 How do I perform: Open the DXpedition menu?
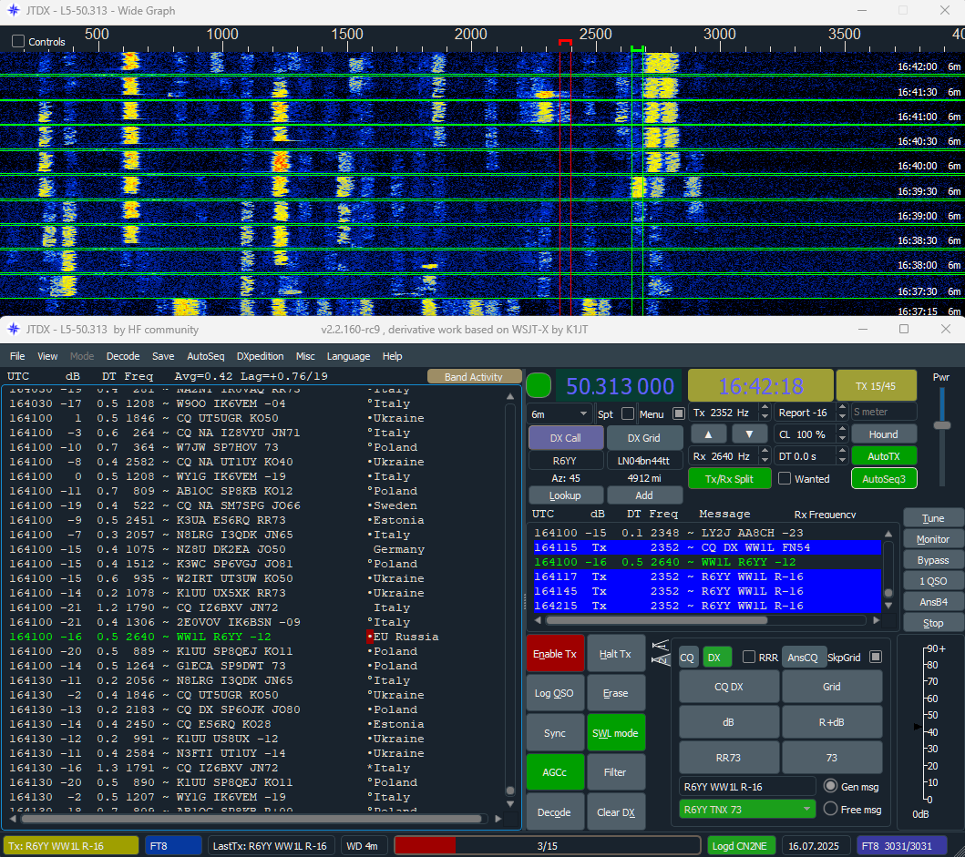(261, 356)
